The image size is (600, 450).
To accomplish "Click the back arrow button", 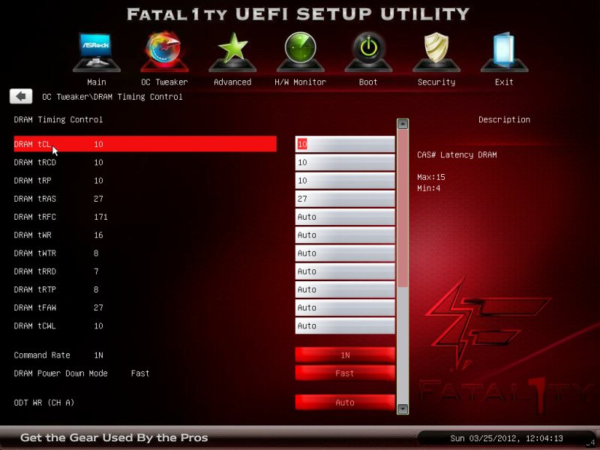I will (x=21, y=96).
